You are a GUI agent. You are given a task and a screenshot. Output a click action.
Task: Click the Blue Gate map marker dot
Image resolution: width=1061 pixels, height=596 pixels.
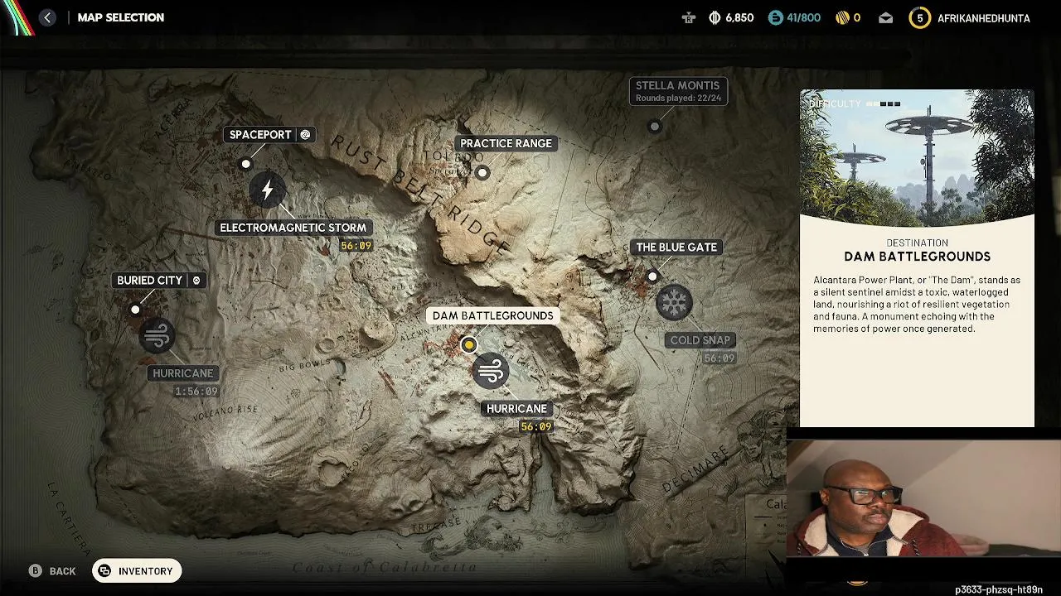tap(652, 276)
